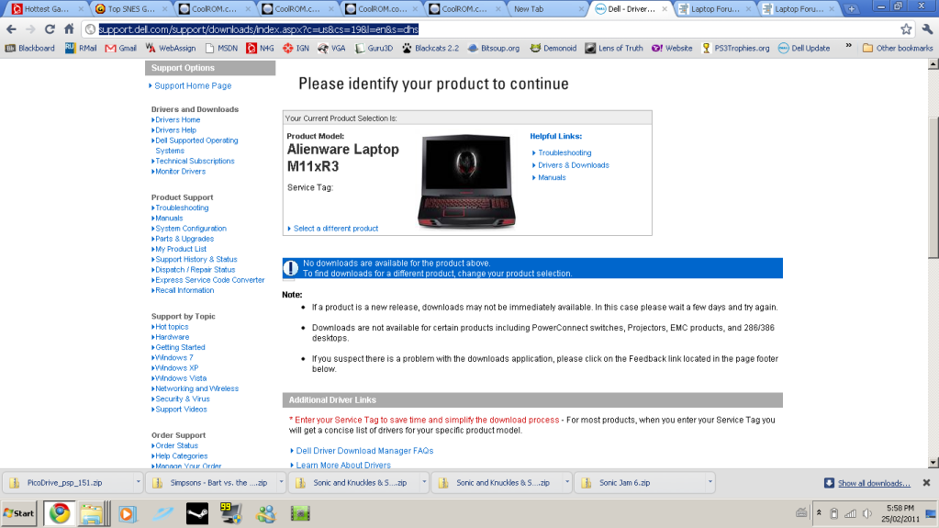Open the Dell Update bookmark
Image resolution: width=939 pixels, height=528 pixels.
804,48
